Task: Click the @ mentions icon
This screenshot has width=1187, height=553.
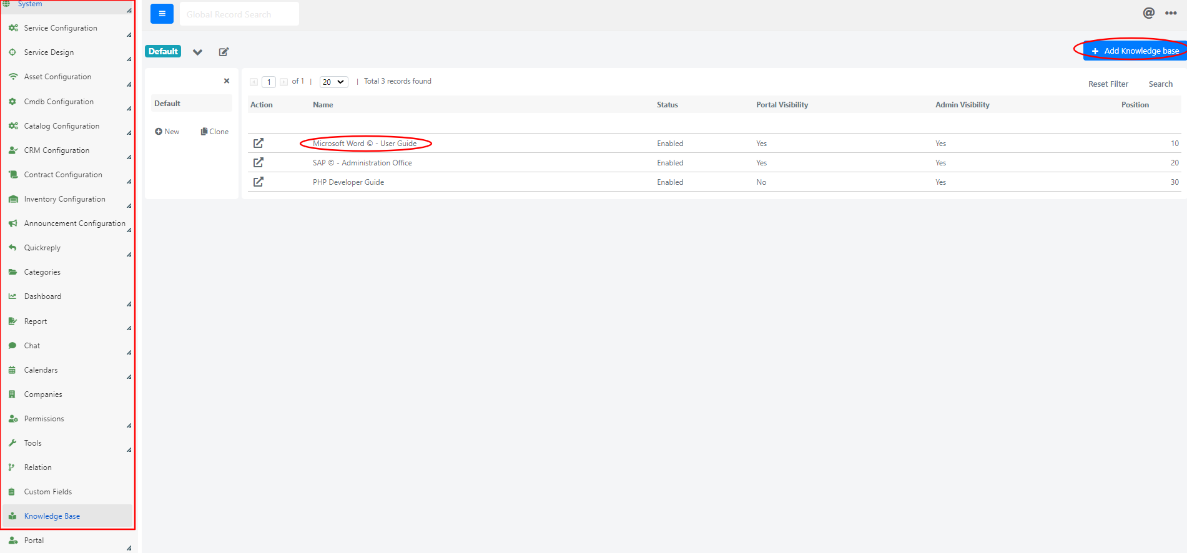Action: [1149, 13]
